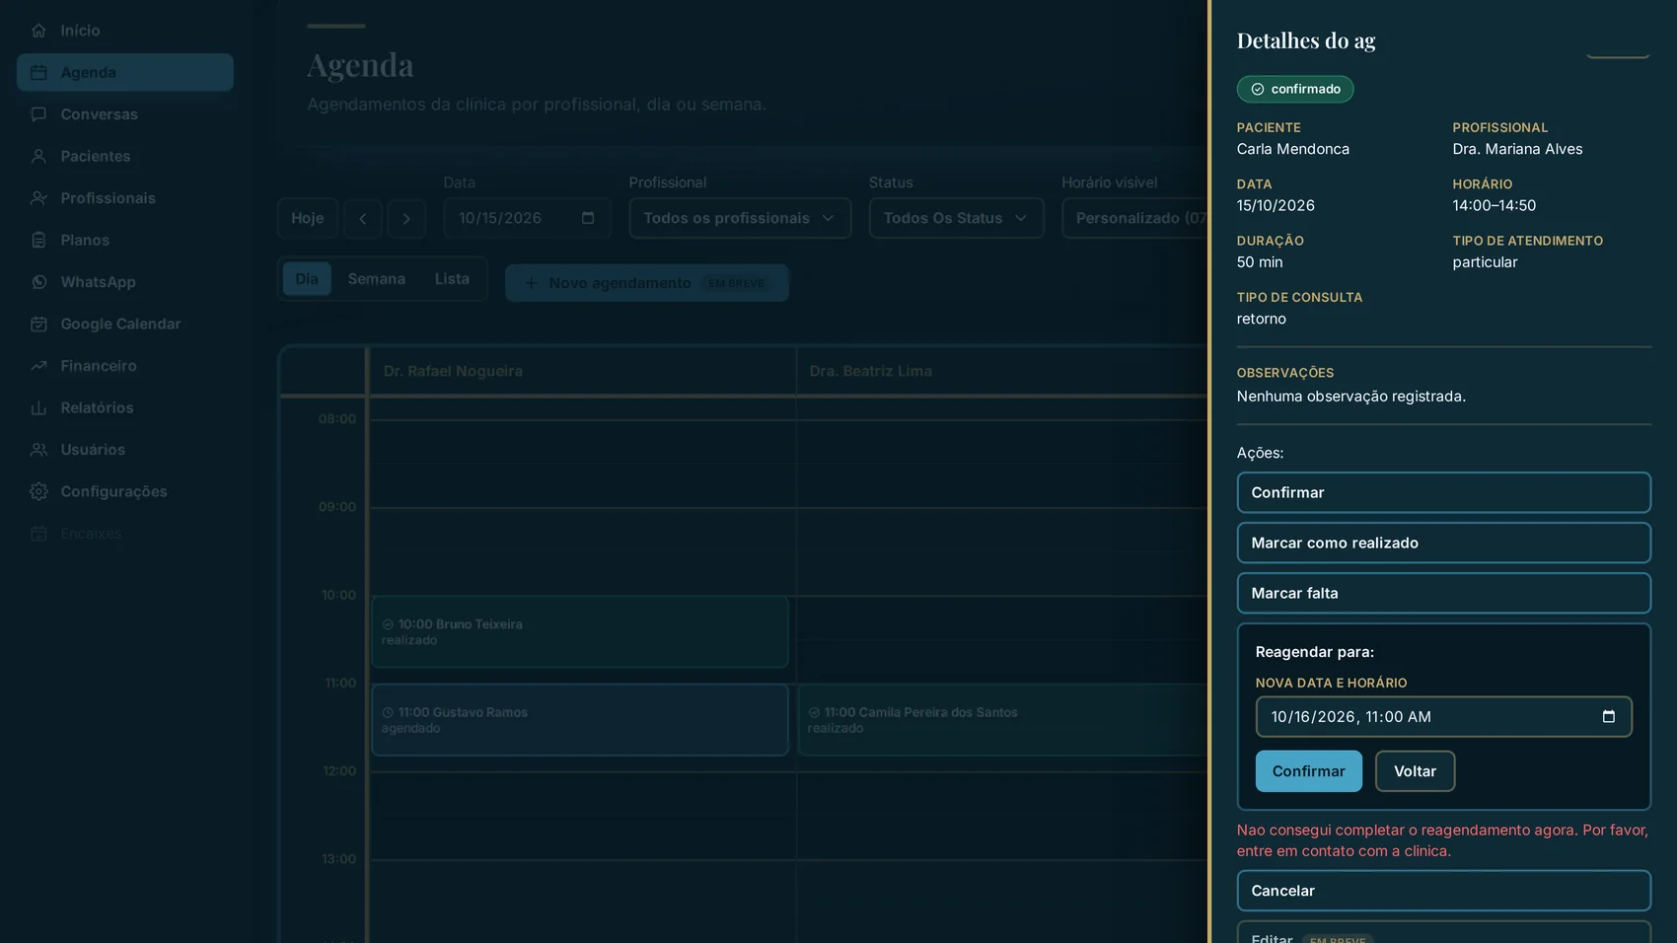Click the Pacientes person icon
The image size is (1677, 943).
[38, 156]
